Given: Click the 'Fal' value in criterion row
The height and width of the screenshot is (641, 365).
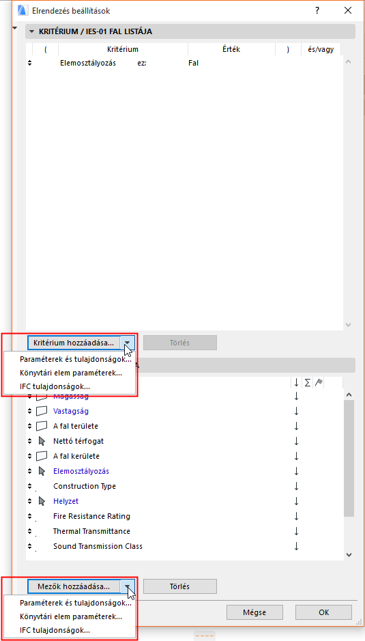Looking at the screenshot, I should pyautogui.click(x=193, y=63).
